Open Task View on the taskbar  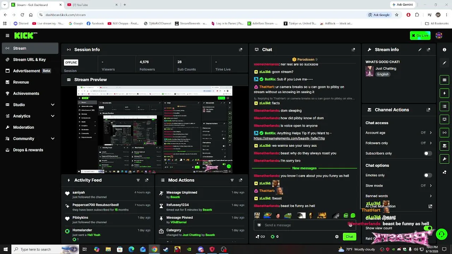point(85,249)
